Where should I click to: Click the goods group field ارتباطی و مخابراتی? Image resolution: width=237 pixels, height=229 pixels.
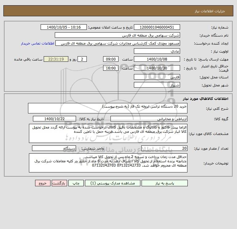tap(149, 119)
